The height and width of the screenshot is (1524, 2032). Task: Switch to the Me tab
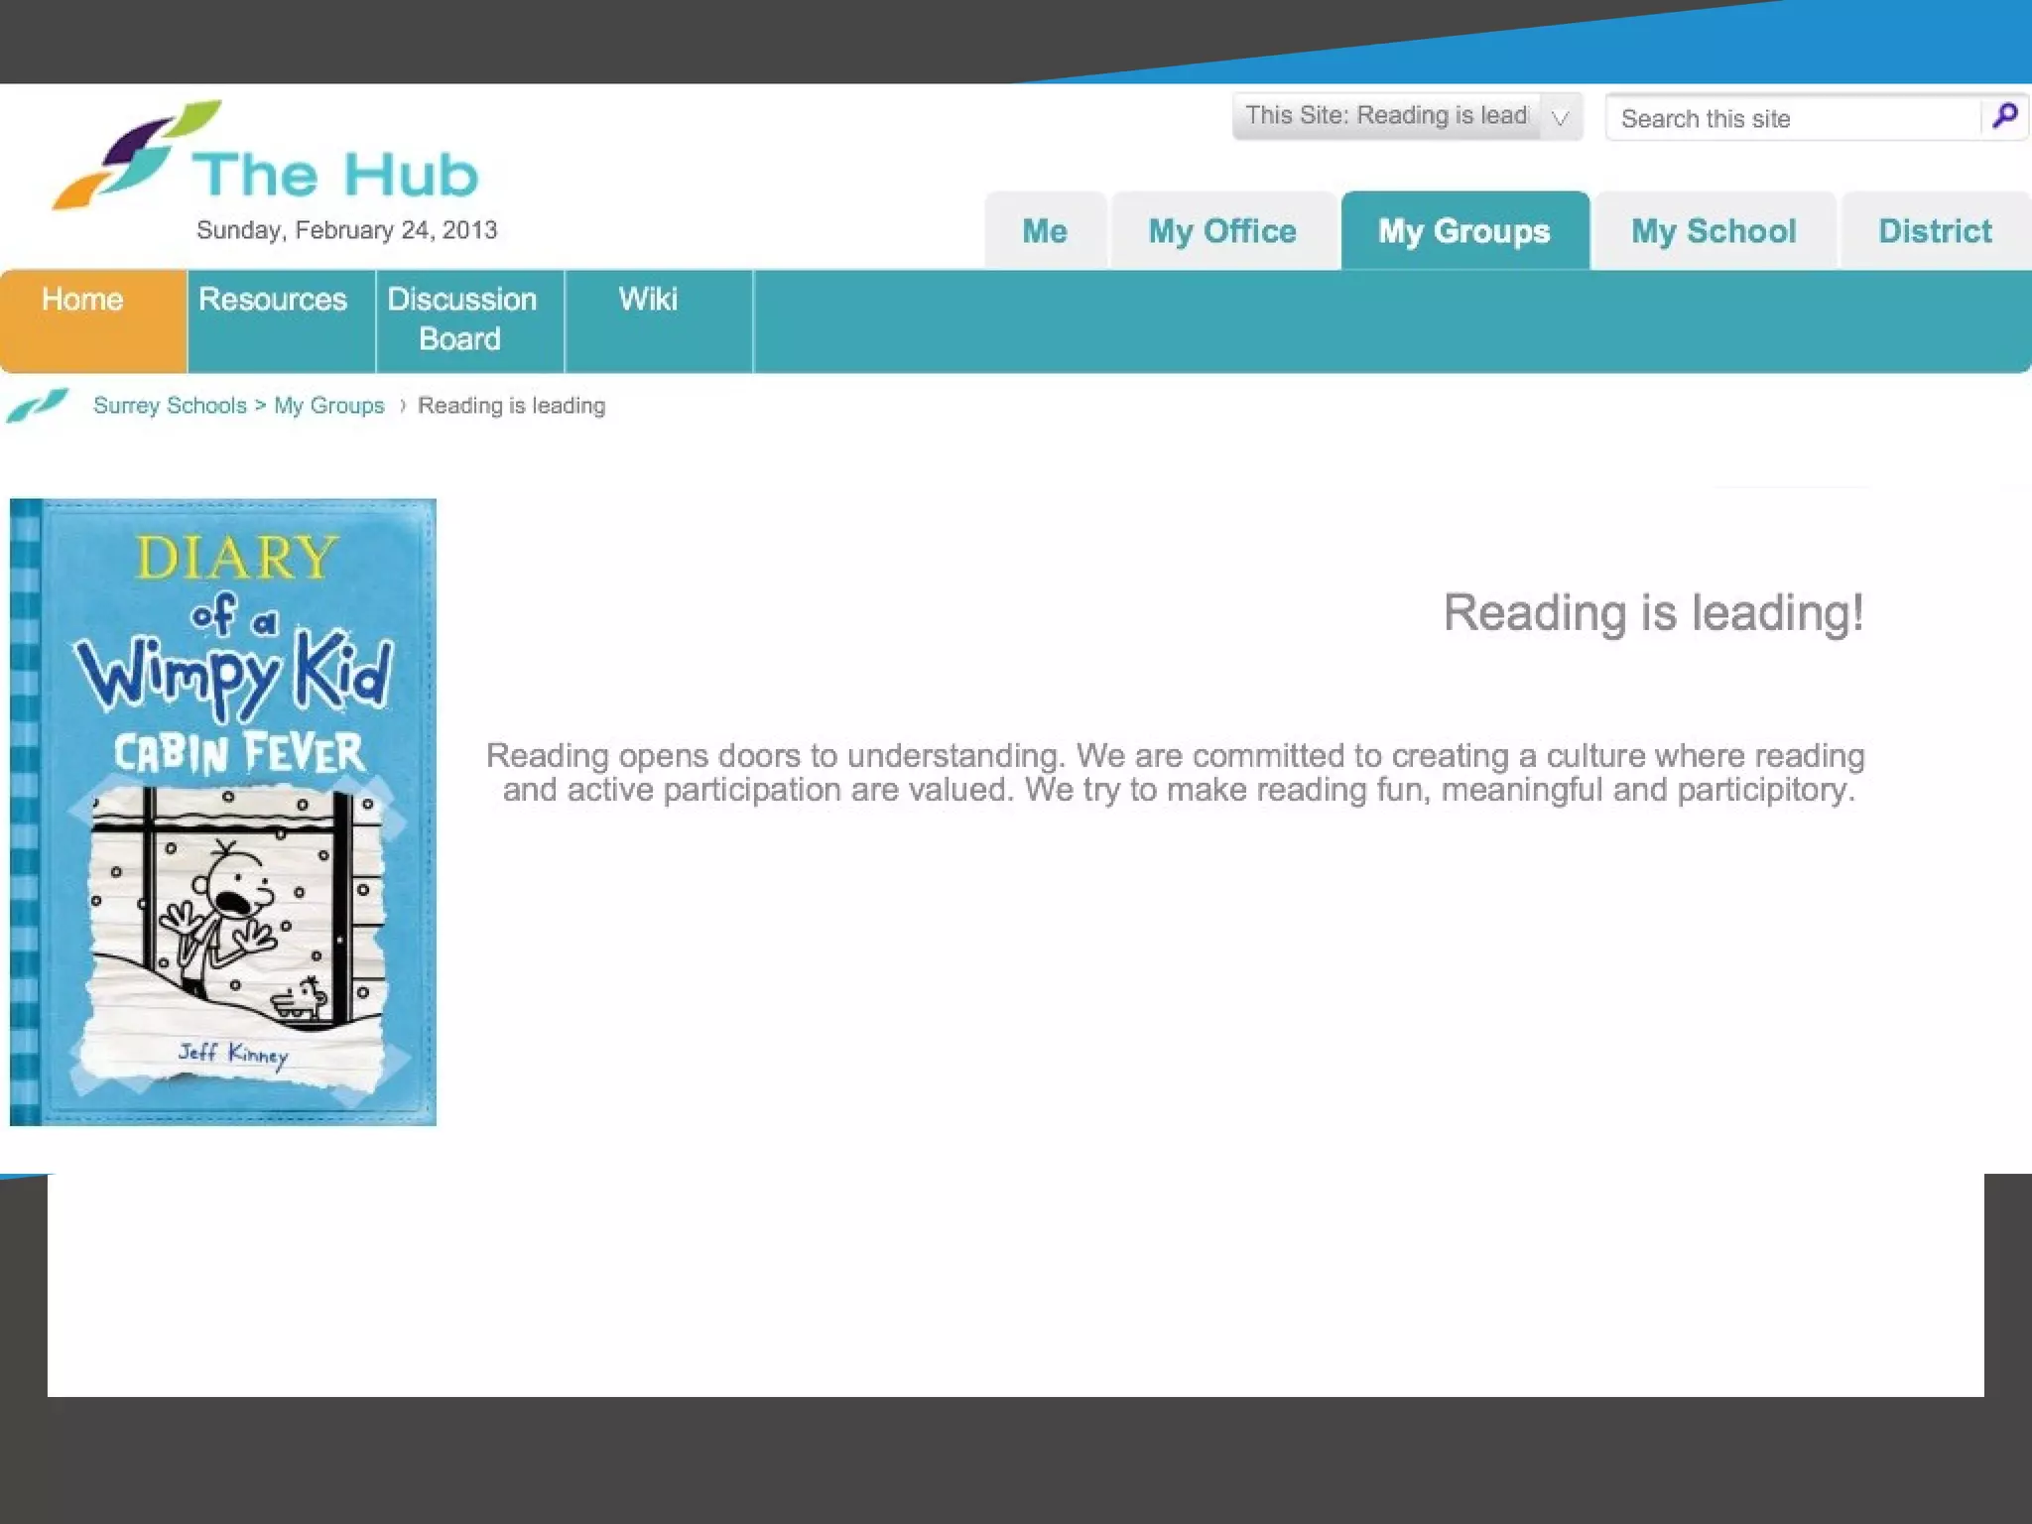[x=1045, y=231]
